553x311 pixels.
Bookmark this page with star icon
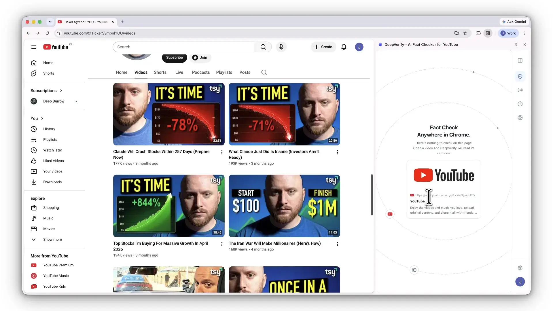click(x=465, y=33)
